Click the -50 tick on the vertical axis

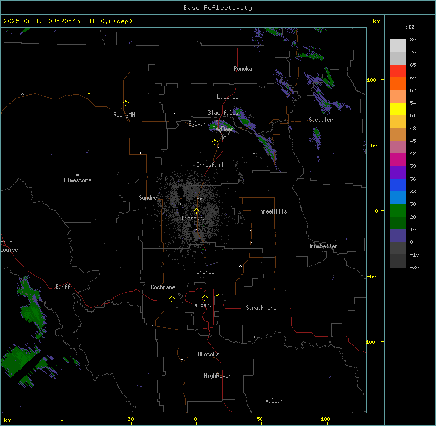click(371, 276)
